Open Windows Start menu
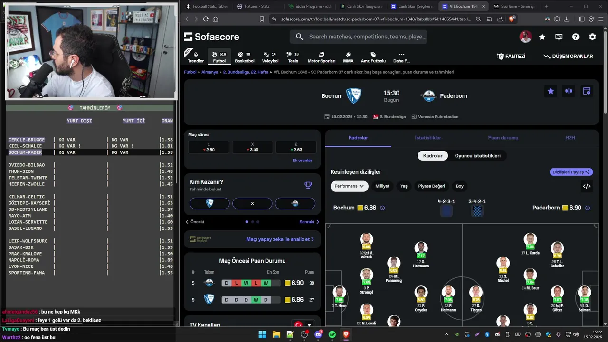Viewport: 608px width, 342px height. [x=262, y=334]
